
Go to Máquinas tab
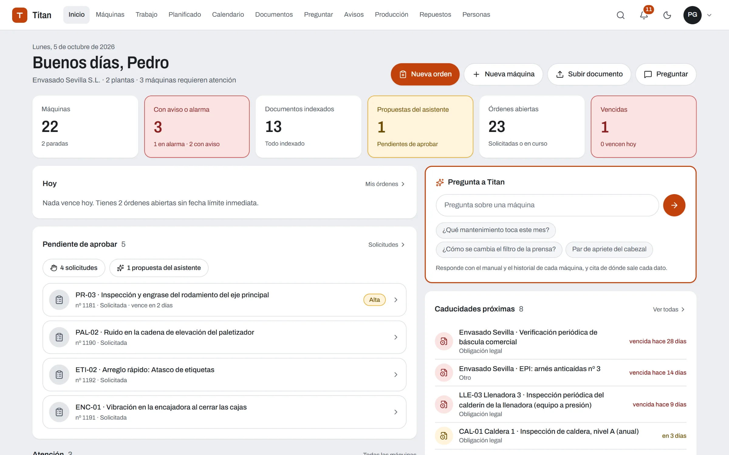(x=110, y=15)
